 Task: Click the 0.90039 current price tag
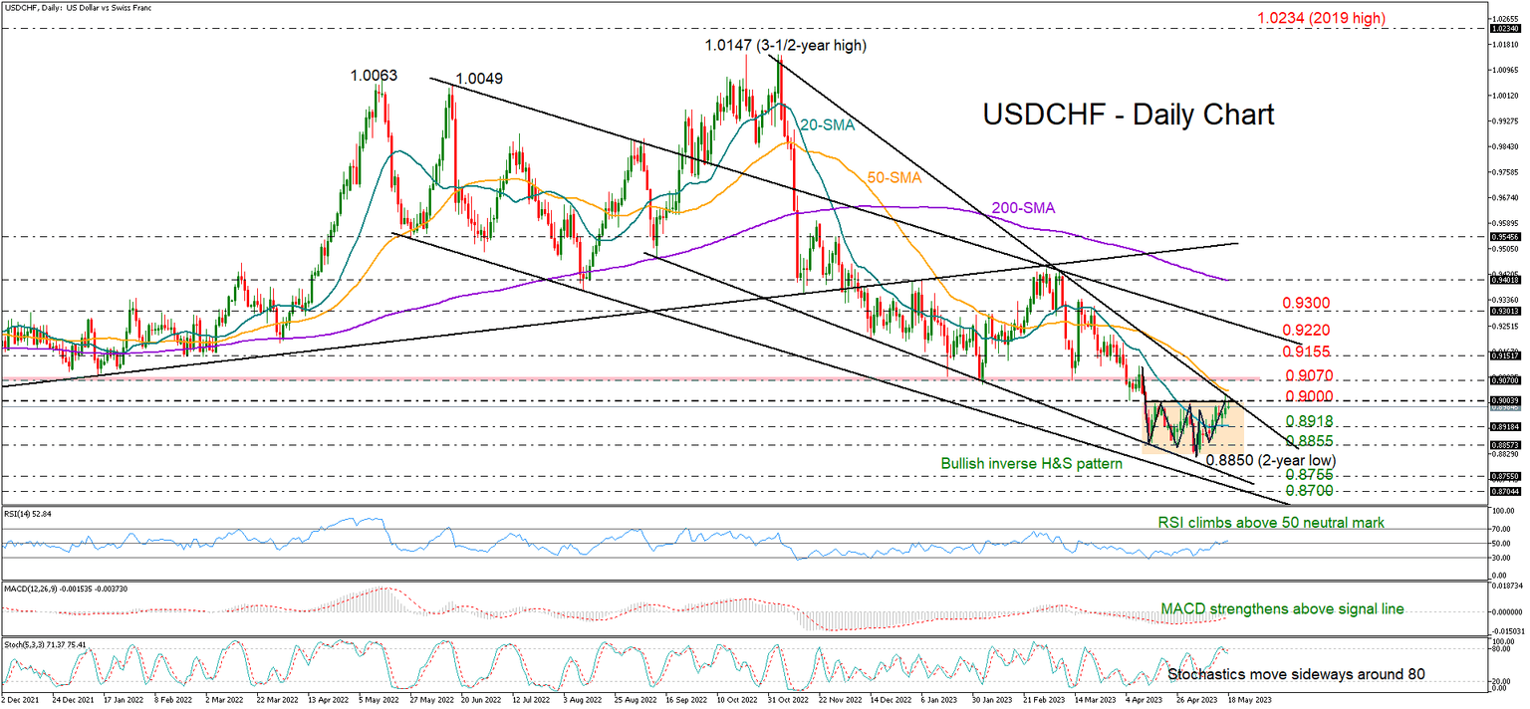(1503, 398)
